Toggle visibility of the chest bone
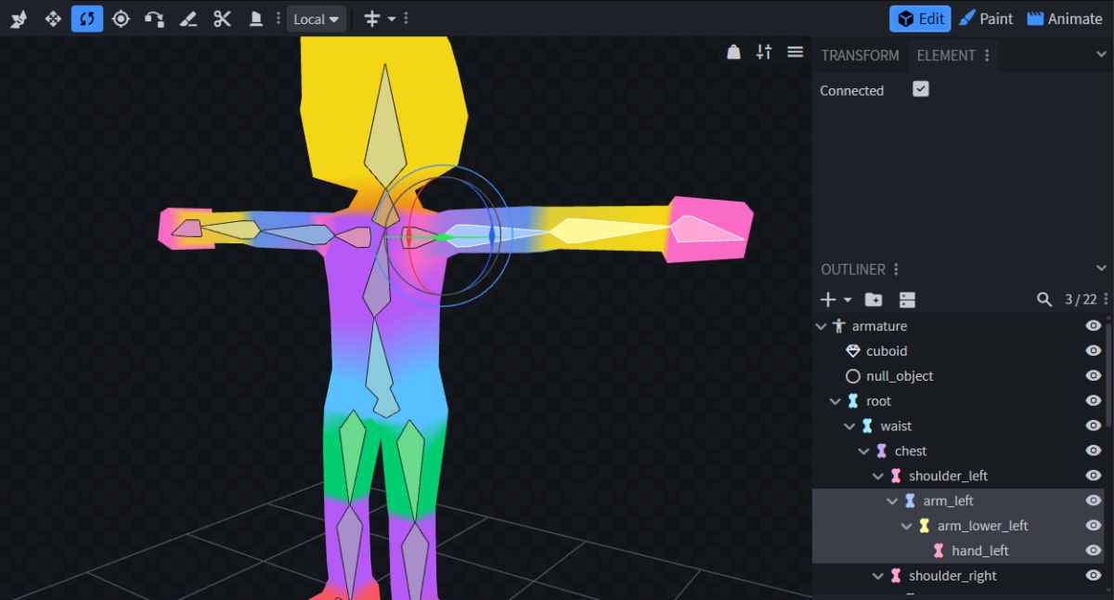Image resolution: width=1114 pixels, height=600 pixels. (x=1094, y=450)
